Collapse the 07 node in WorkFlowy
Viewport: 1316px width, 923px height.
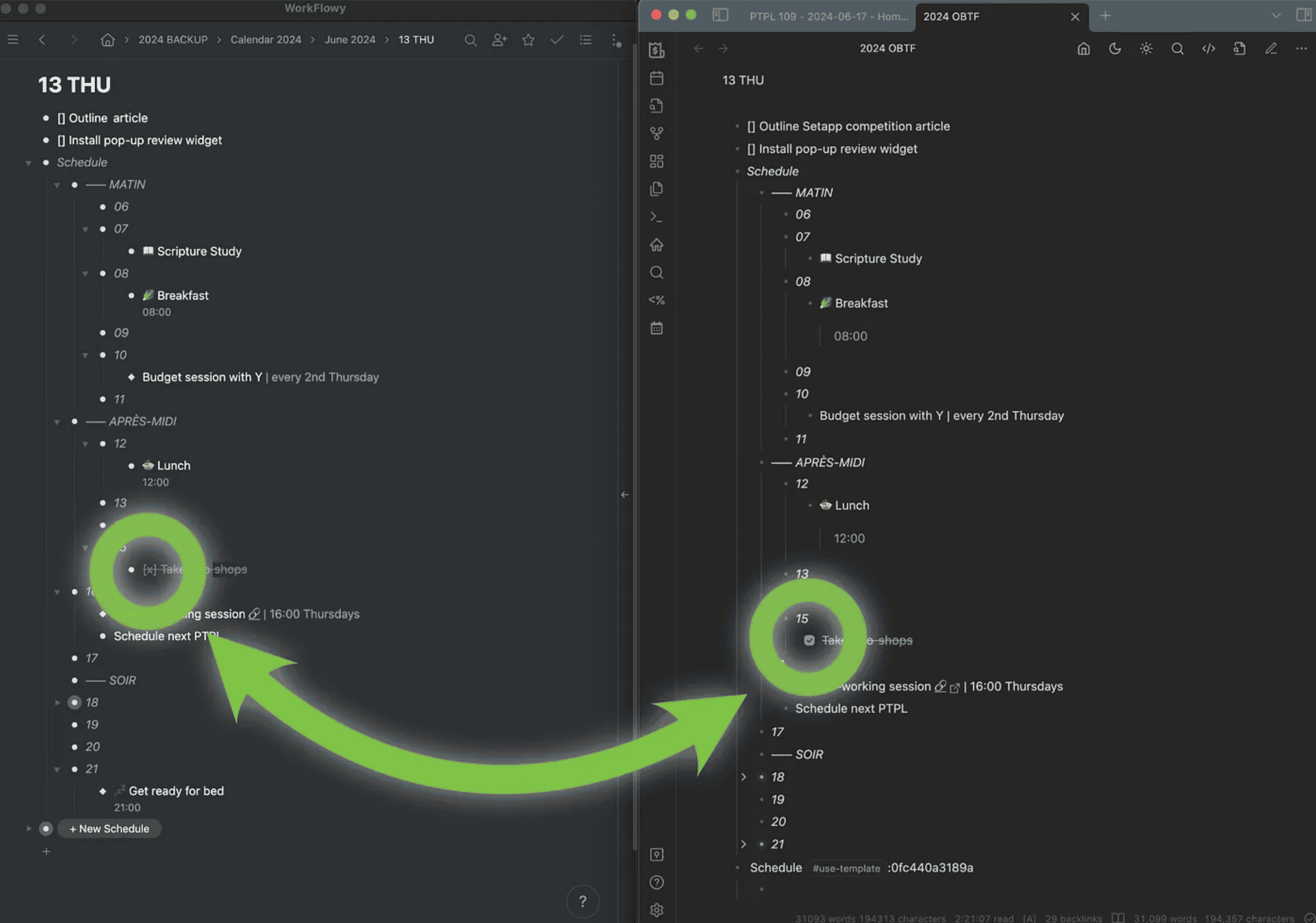point(85,230)
